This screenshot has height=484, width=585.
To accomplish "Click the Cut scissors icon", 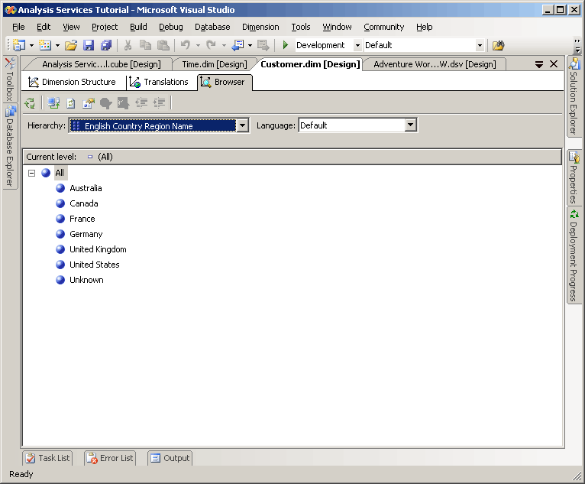I will [x=128, y=45].
